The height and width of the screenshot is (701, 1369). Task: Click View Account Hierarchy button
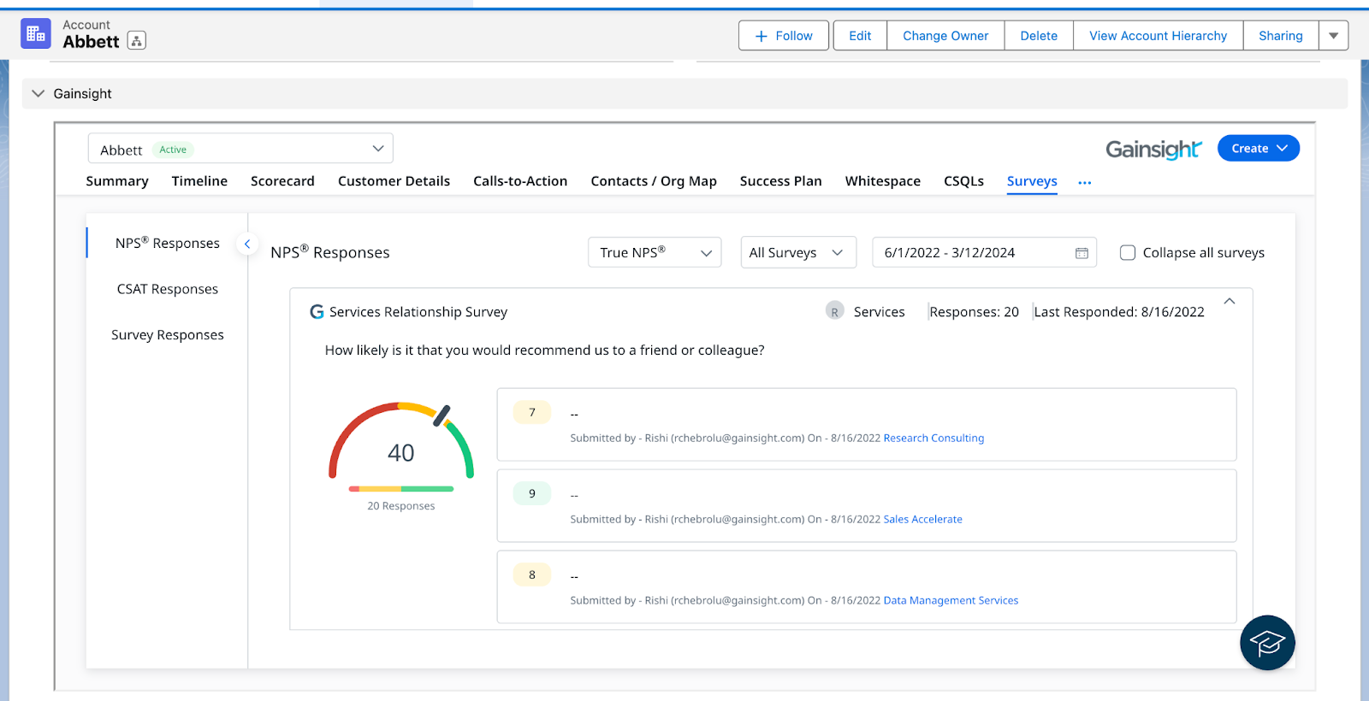coord(1158,36)
